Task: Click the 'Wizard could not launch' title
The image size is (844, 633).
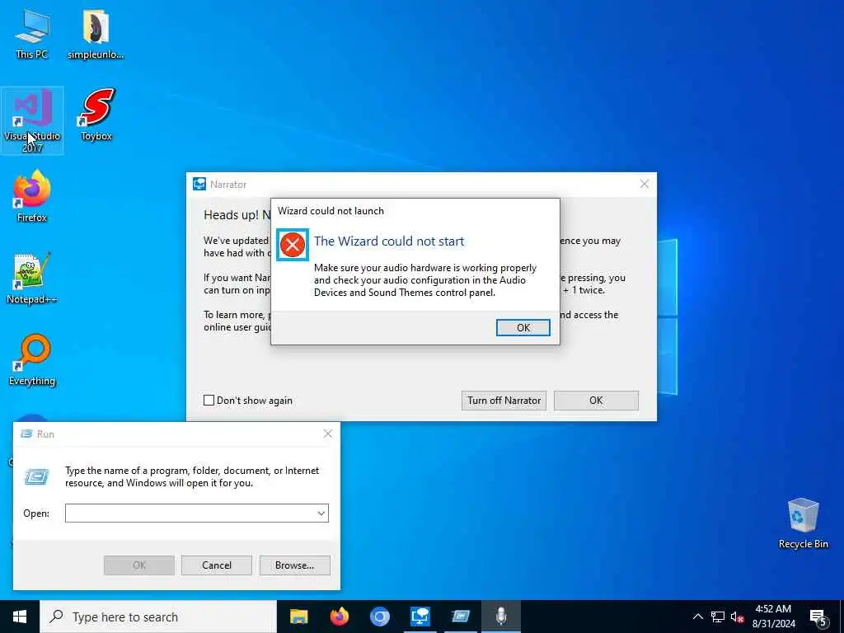Action: tap(331, 211)
